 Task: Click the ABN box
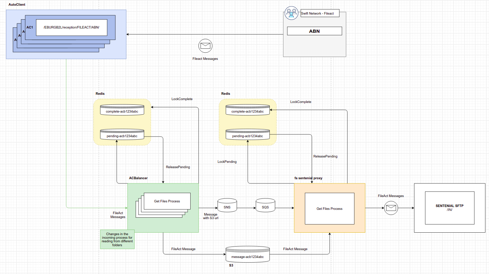pos(314,31)
